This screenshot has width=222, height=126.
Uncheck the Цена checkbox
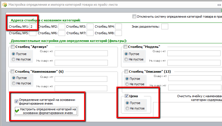[x=126, y=96]
